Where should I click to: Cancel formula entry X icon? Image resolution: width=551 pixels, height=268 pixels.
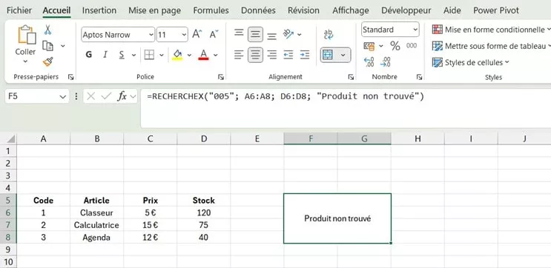[91, 96]
